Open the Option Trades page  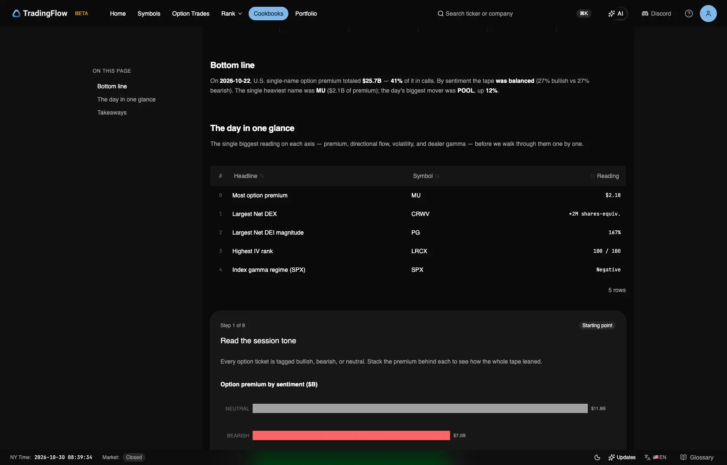[191, 14]
